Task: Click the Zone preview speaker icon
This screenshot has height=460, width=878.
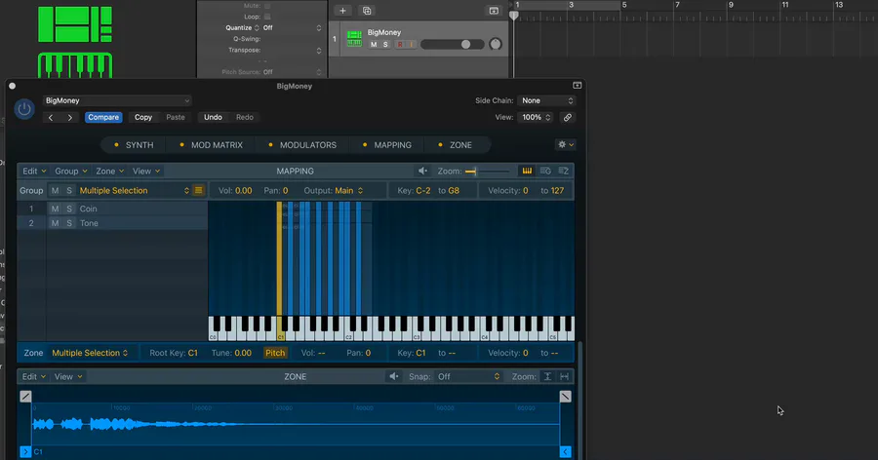Action: pyautogui.click(x=394, y=376)
